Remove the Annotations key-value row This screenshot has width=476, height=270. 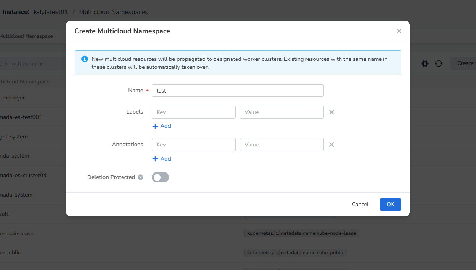pos(331,145)
